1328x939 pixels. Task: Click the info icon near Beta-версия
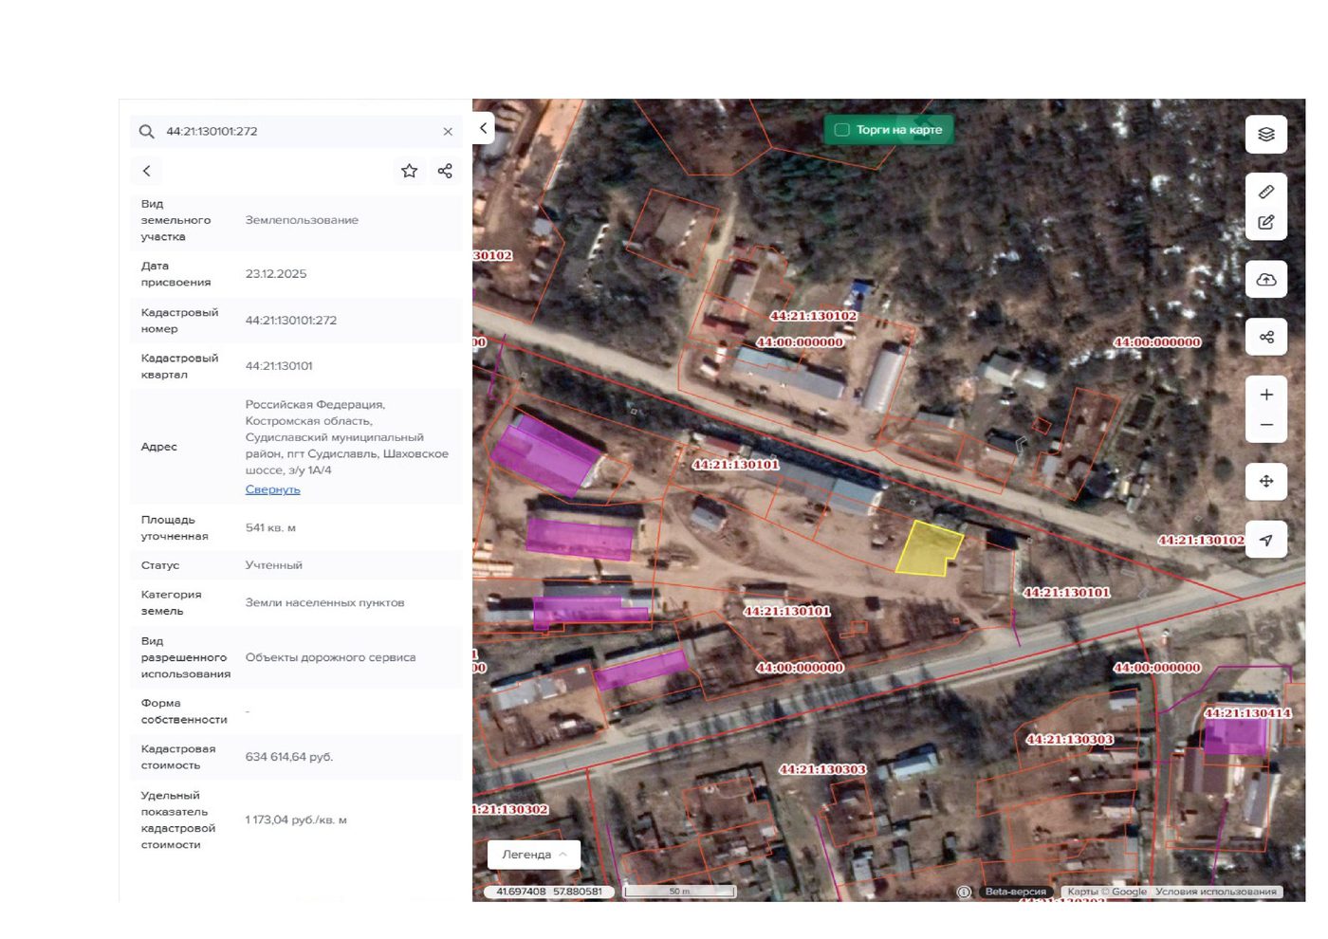click(x=964, y=892)
